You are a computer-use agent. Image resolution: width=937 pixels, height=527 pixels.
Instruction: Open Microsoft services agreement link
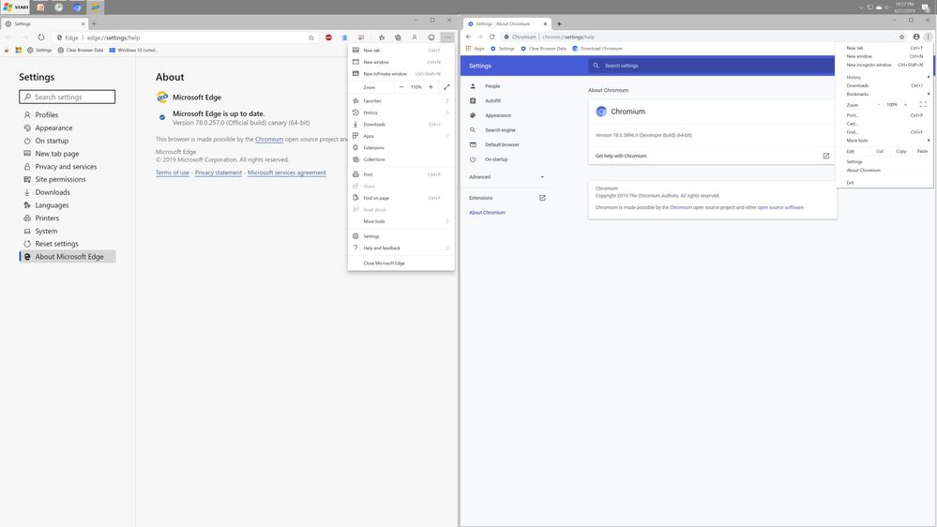[x=287, y=173]
